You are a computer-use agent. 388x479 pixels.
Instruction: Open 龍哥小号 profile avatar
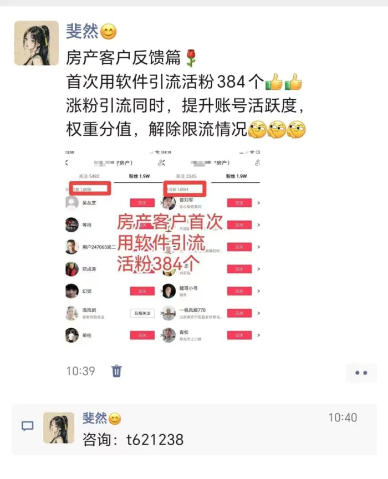click(x=169, y=291)
